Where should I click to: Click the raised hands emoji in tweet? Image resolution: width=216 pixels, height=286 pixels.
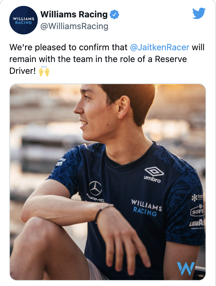pyautogui.click(x=44, y=71)
